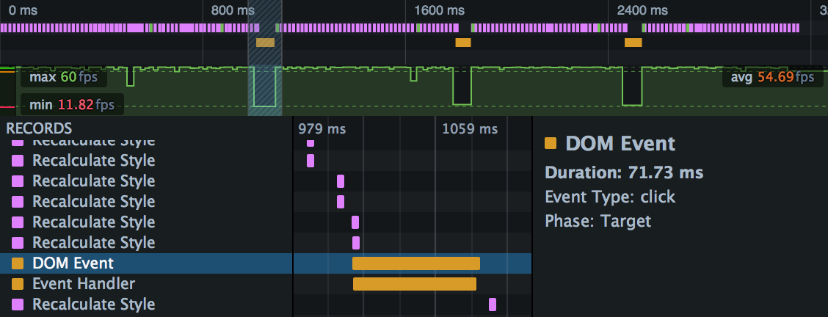Click the orange overview marker near 2400 ms
828x317 pixels.
click(633, 43)
